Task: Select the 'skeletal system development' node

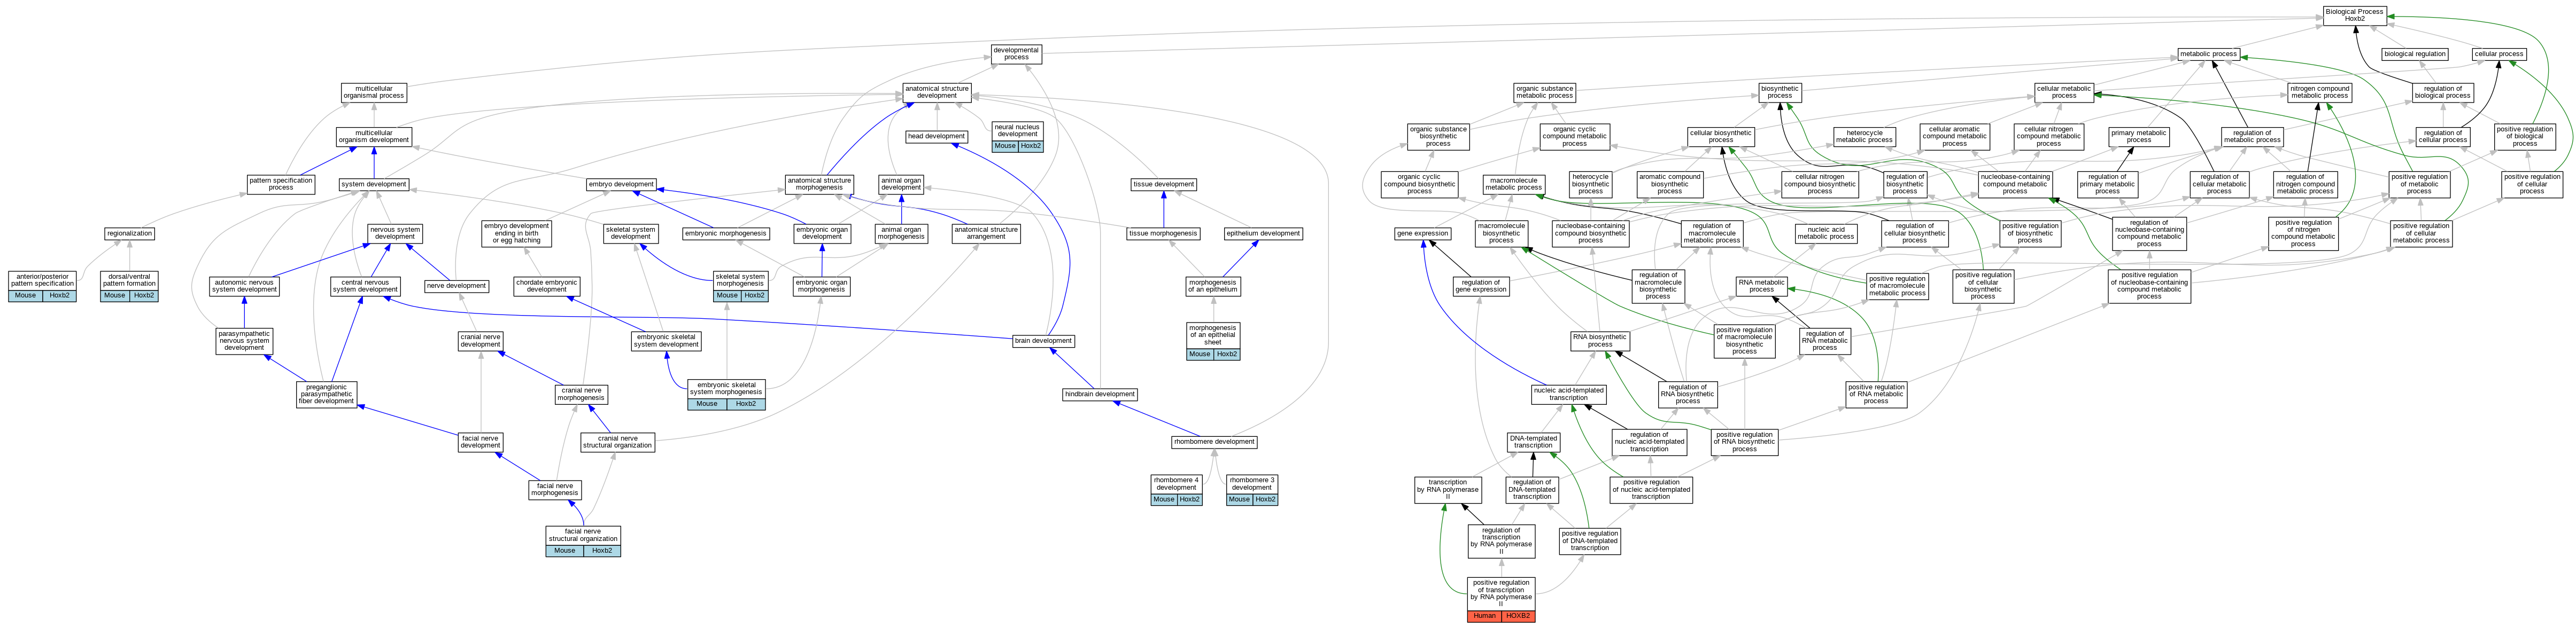Action: coord(631,233)
